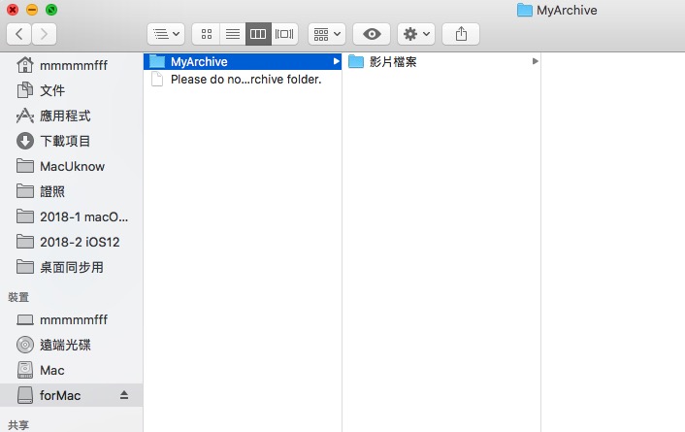Select column view mode
685x432 pixels.
pyautogui.click(x=258, y=34)
